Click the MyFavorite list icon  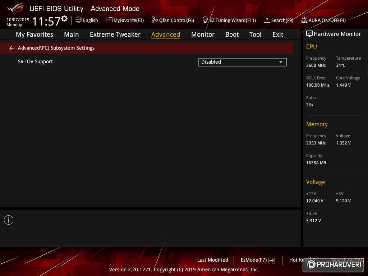click(109, 20)
